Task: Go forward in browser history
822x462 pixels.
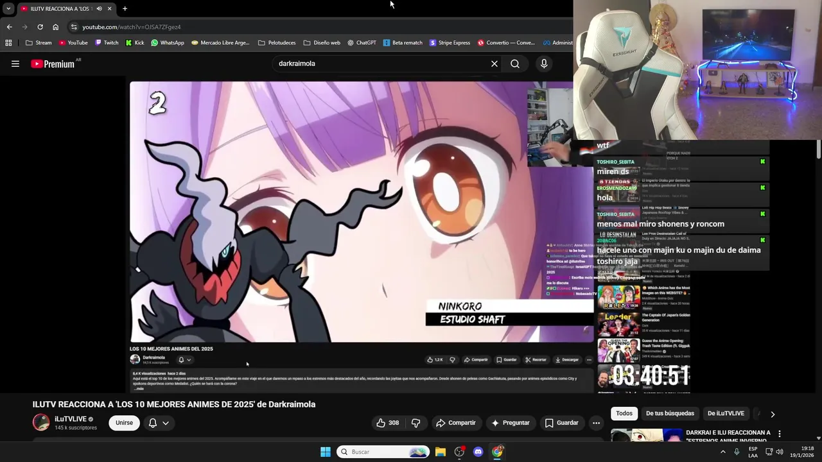Action: (x=24, y=27)
